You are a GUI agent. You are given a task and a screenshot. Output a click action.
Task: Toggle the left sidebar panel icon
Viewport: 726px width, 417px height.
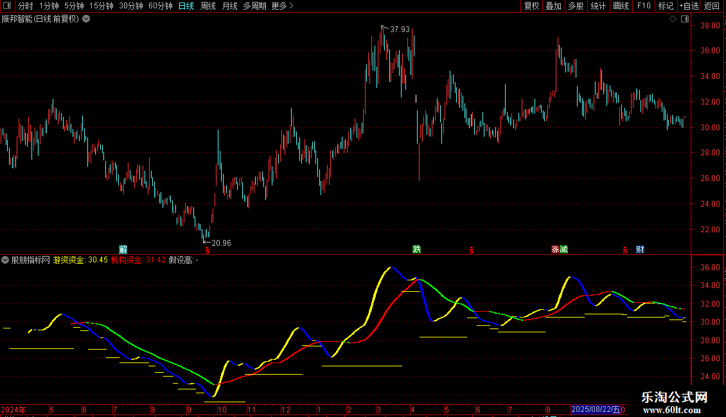(7, 6)
